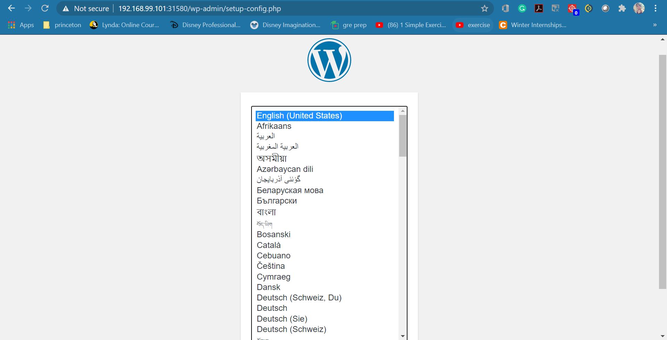Click language list scroll up arrow
Image resolution: width=667 pixels, height=340 pixels.
(403, 111)
